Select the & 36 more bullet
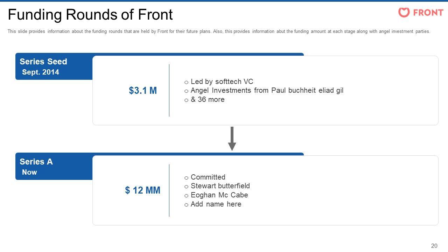This screenshot has height=252, width=448. point(208,99)
